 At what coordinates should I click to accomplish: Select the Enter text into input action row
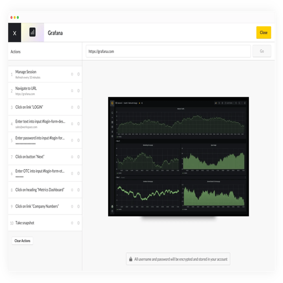[45, 124]
